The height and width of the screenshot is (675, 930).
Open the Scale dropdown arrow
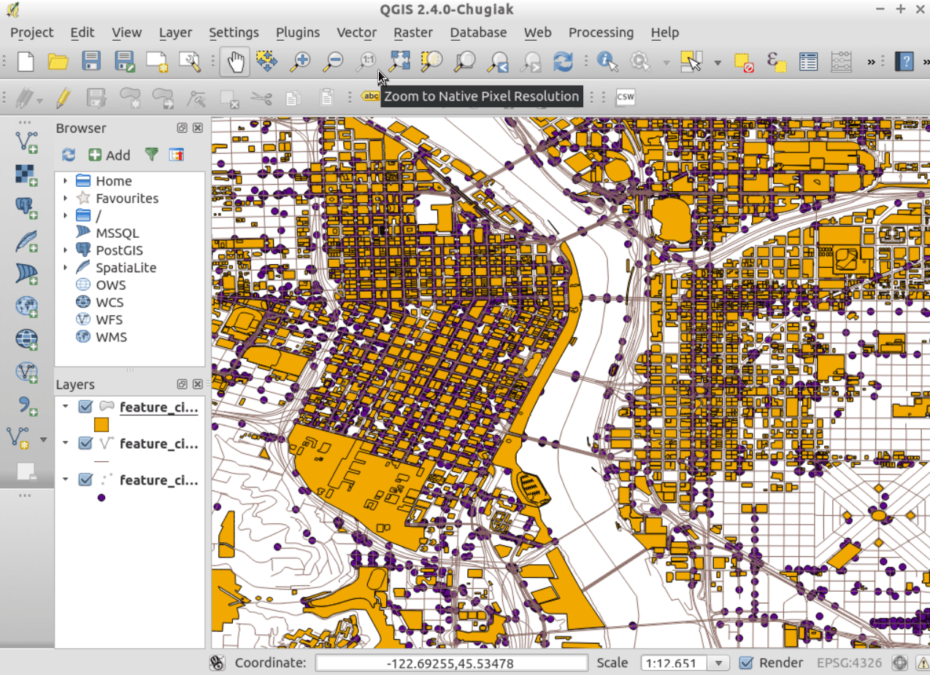coord(719,663)
